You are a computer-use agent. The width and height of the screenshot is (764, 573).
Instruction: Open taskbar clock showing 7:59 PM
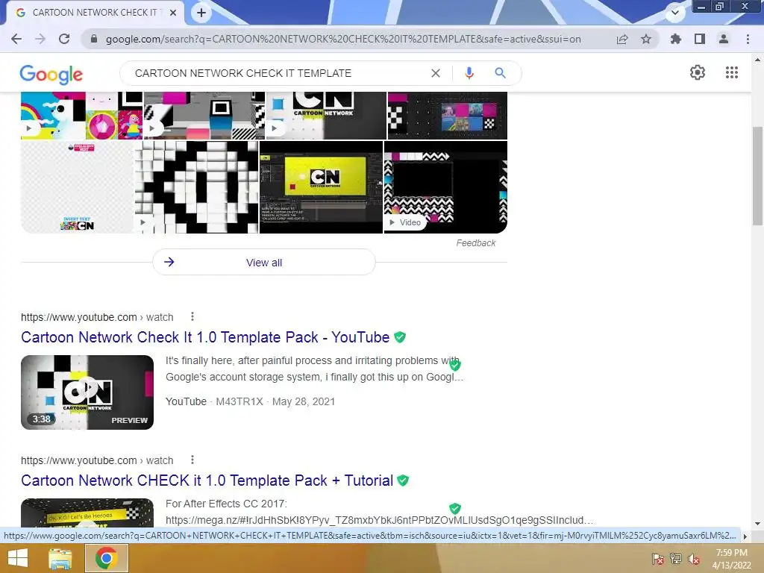click(731, 559)
